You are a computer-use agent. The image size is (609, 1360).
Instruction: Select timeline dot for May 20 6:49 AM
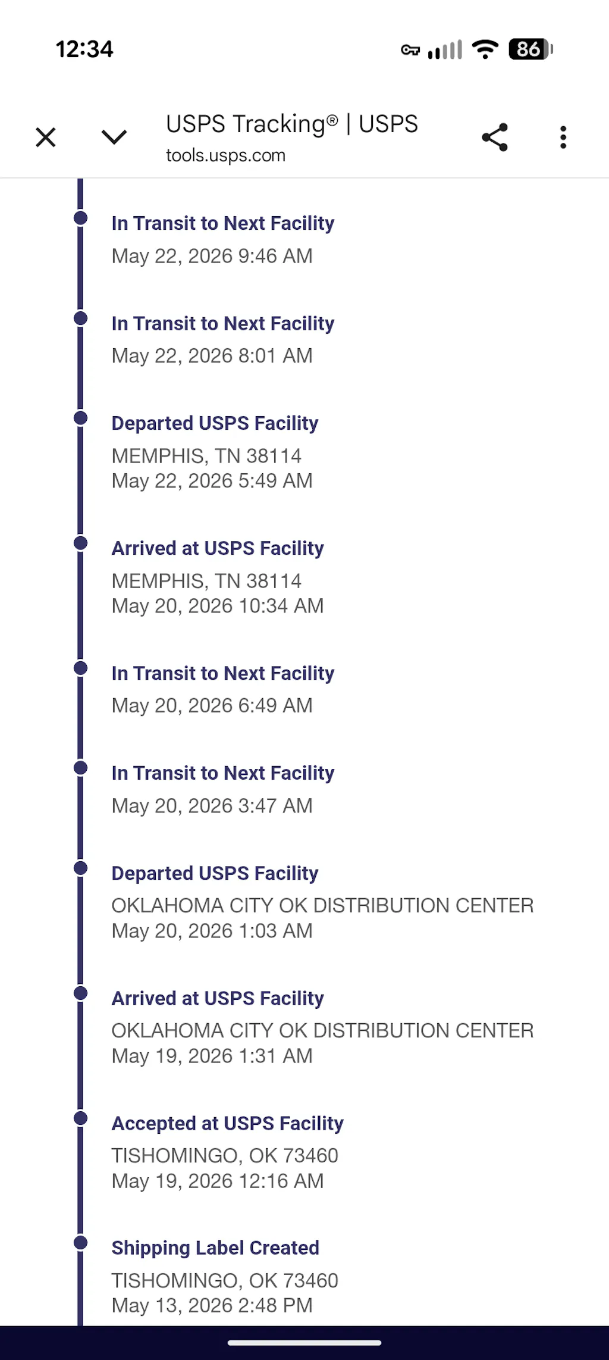tap(80, 668)
